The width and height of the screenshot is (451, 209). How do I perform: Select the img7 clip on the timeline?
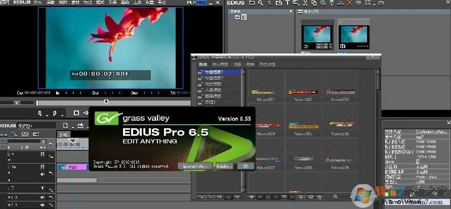72,167
